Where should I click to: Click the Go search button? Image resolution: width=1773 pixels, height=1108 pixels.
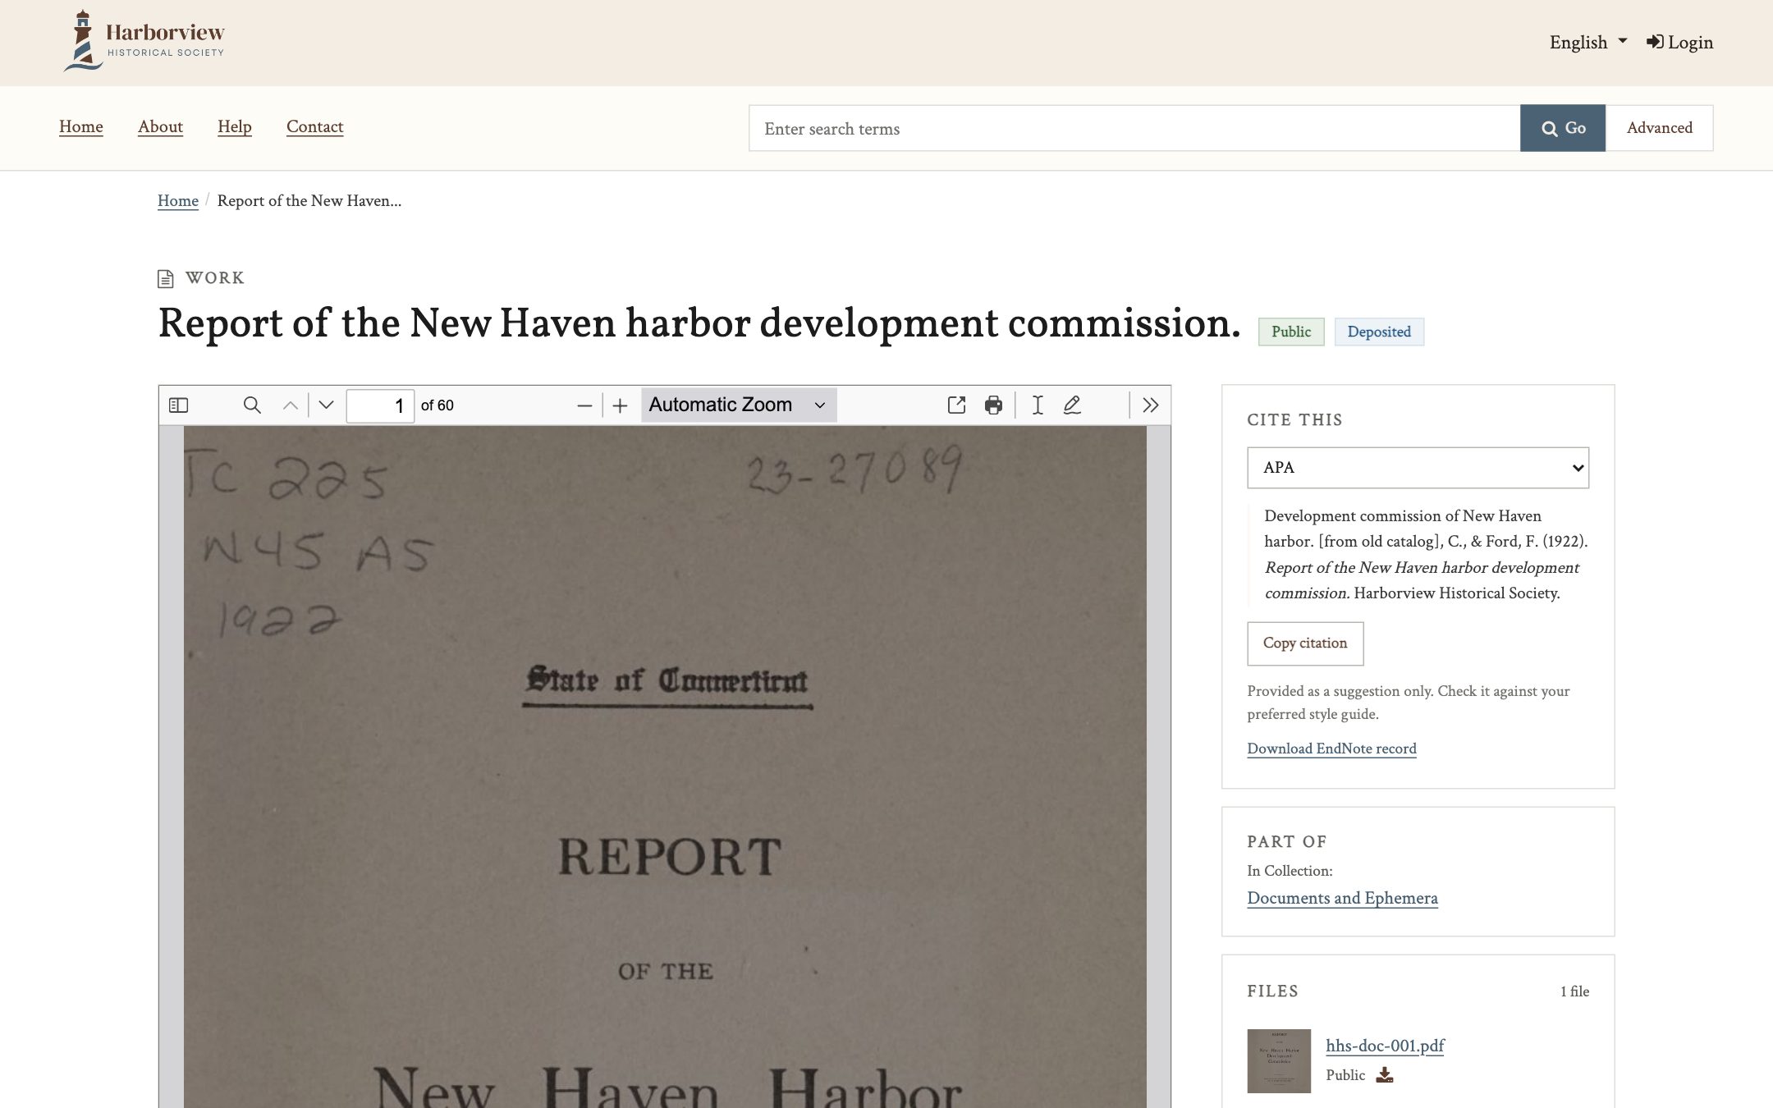pyautogui.click(x=1563, y=128)
